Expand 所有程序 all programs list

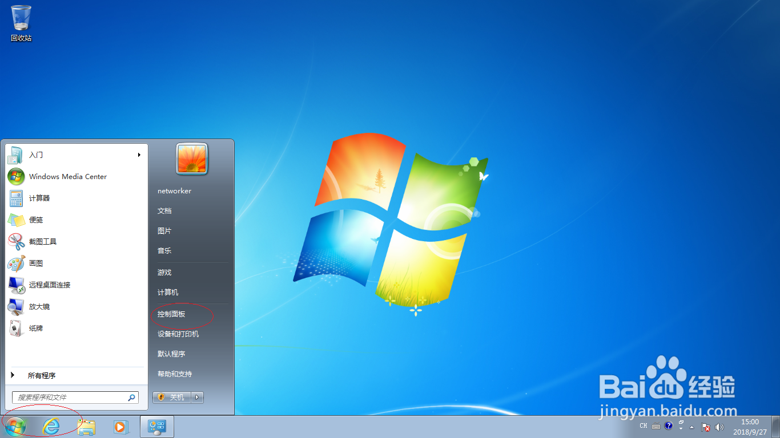point(77,375)
